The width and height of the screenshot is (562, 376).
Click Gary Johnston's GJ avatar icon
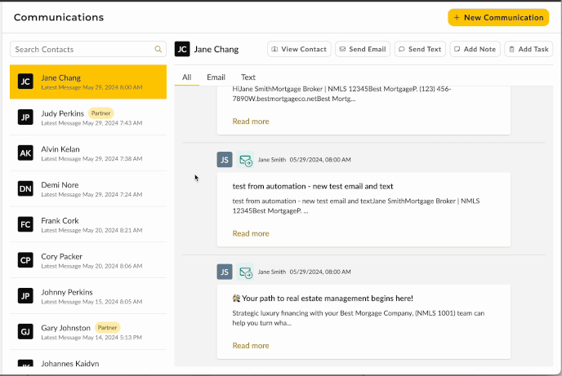(x=25, y=332)
